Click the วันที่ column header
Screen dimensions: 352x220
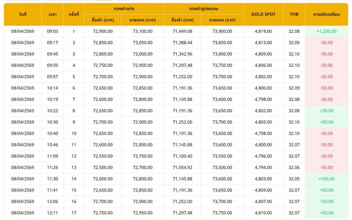click(23, 14)
